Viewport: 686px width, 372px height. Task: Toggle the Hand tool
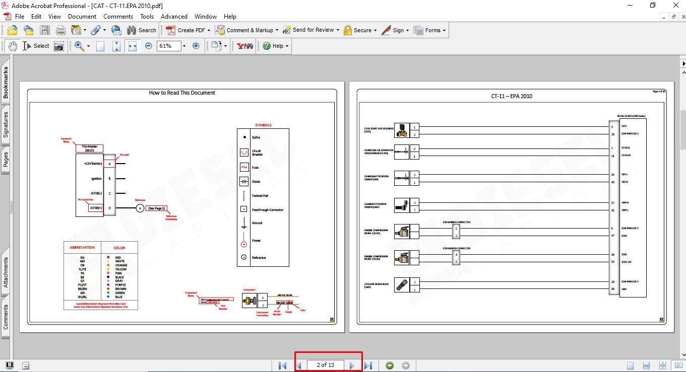coord(12,46)
